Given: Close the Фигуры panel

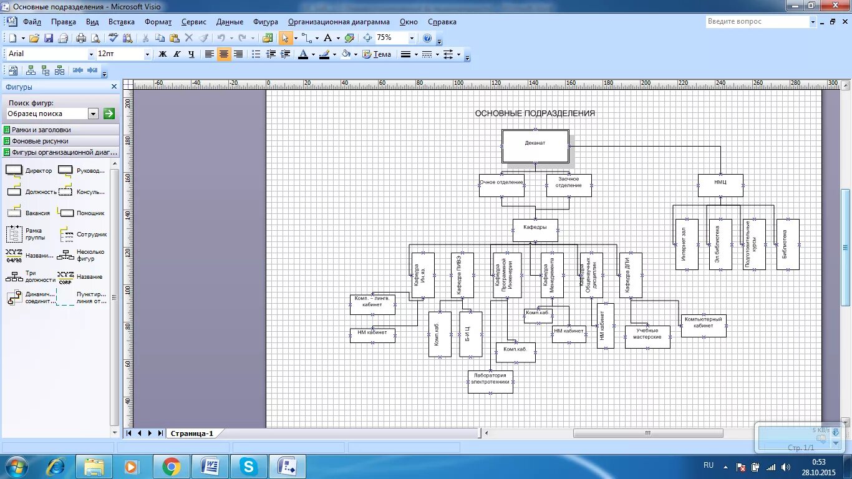Looking at the screenshot, I should (x=114, y=87).
